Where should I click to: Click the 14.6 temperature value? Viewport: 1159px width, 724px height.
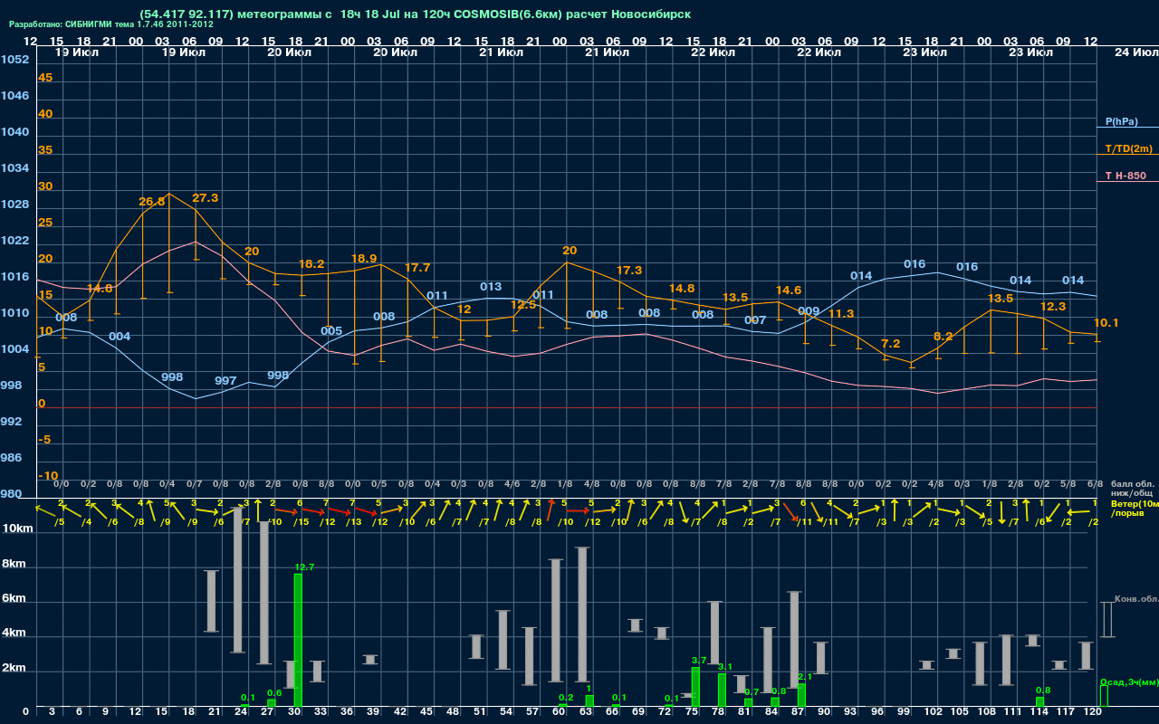pos(789,290)
